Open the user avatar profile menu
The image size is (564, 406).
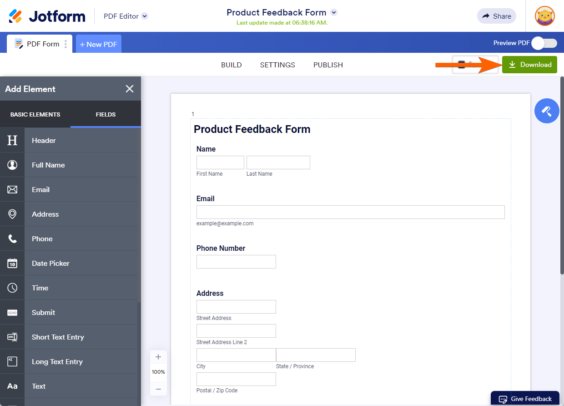[544, 16]
